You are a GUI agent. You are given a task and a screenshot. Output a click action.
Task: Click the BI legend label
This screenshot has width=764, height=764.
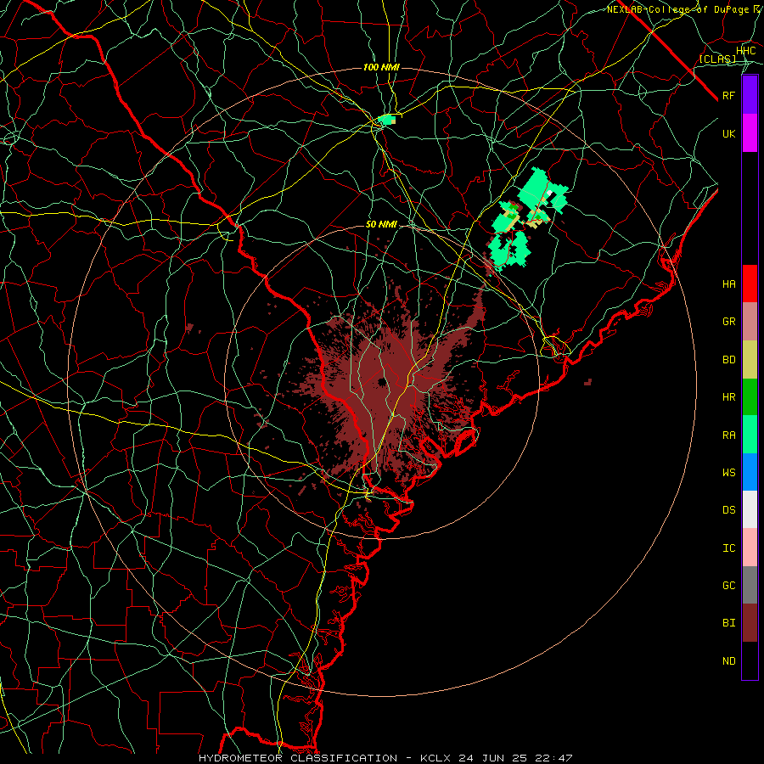(x=729, y=623)
